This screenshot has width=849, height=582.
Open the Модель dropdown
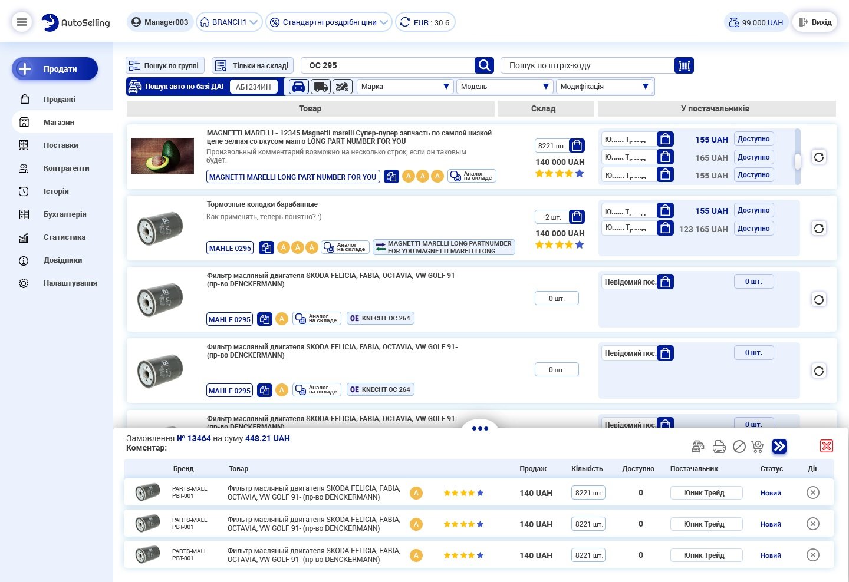pos(505,87)
